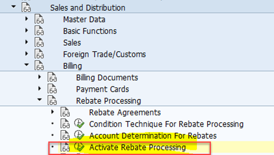274x155 pixels.
Task: Select the Rebate Agreements label
Action: click(125, 112)
